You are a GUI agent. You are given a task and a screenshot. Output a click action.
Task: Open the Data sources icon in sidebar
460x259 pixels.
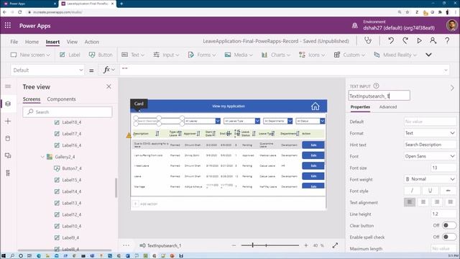coord(8,138)
